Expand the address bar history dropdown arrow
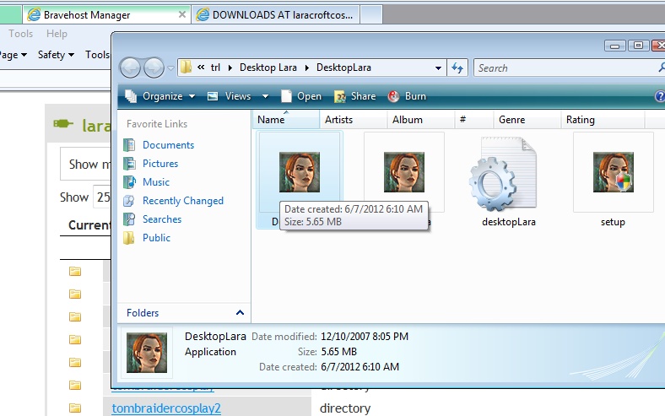The image size is (665, 416). click(438, 68)
